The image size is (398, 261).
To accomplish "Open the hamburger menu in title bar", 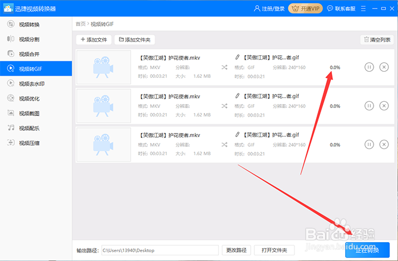I will pyautogui.click(x=363, y=9).
